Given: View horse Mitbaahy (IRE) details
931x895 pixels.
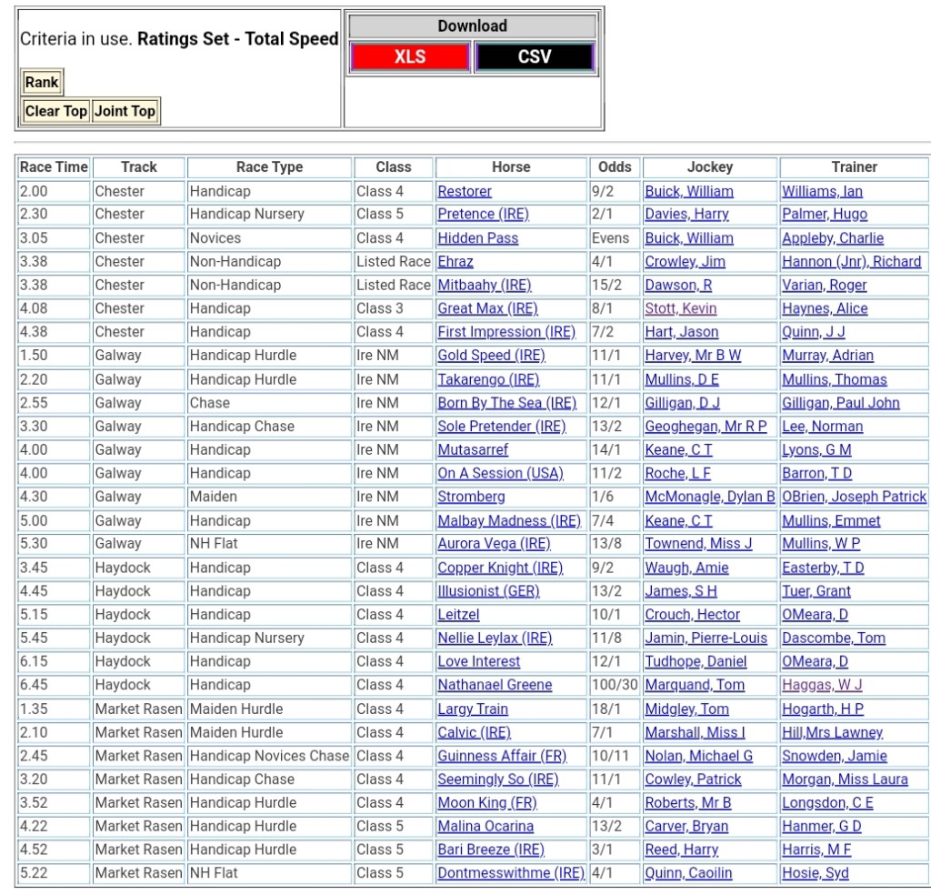Looking at the screenshot, I should pos(484,285).
